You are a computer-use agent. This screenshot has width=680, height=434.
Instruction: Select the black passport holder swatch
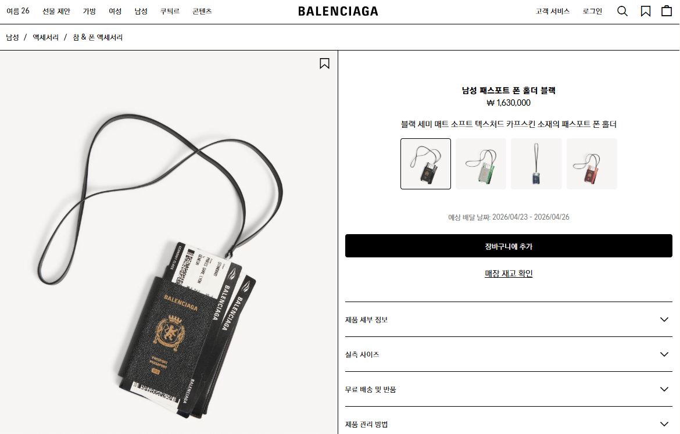tap(425, 164)
